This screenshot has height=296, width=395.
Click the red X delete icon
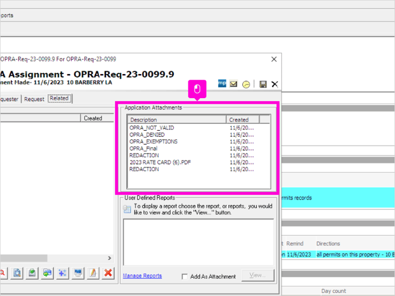tap(109, 273)
